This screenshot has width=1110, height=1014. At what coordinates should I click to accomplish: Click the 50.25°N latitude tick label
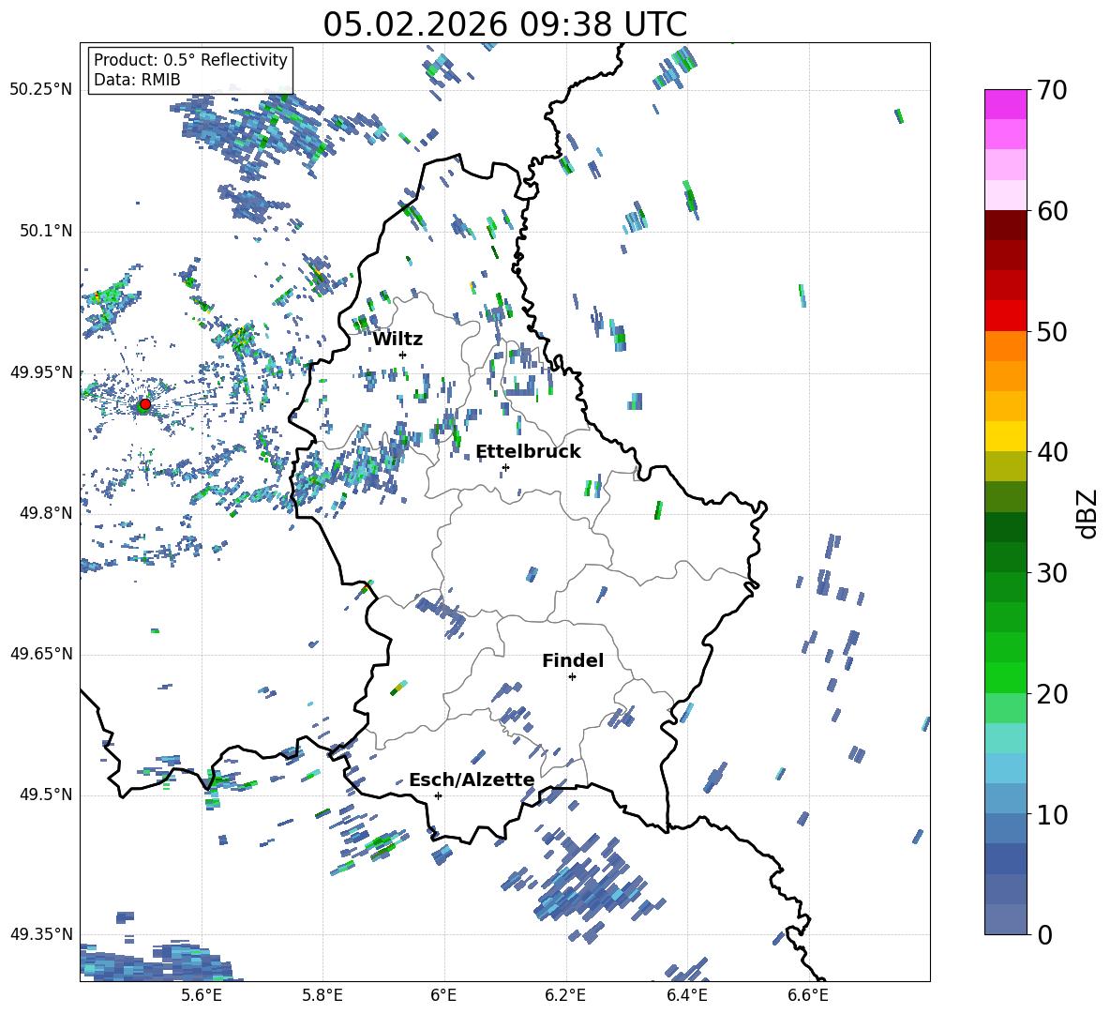click(41, 90)
